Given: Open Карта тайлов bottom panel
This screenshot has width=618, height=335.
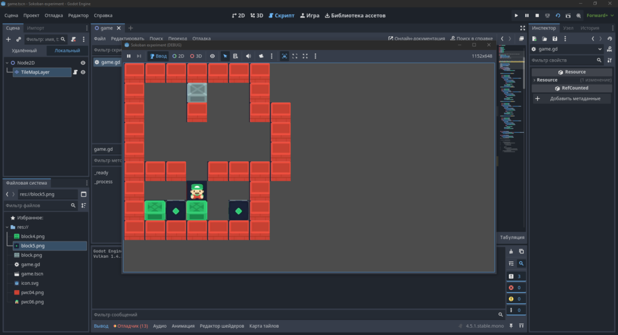Looking at the screenshot, I should tap(264, 326).
